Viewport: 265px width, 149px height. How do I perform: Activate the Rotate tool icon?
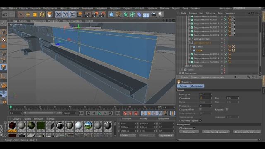(42, 14)
